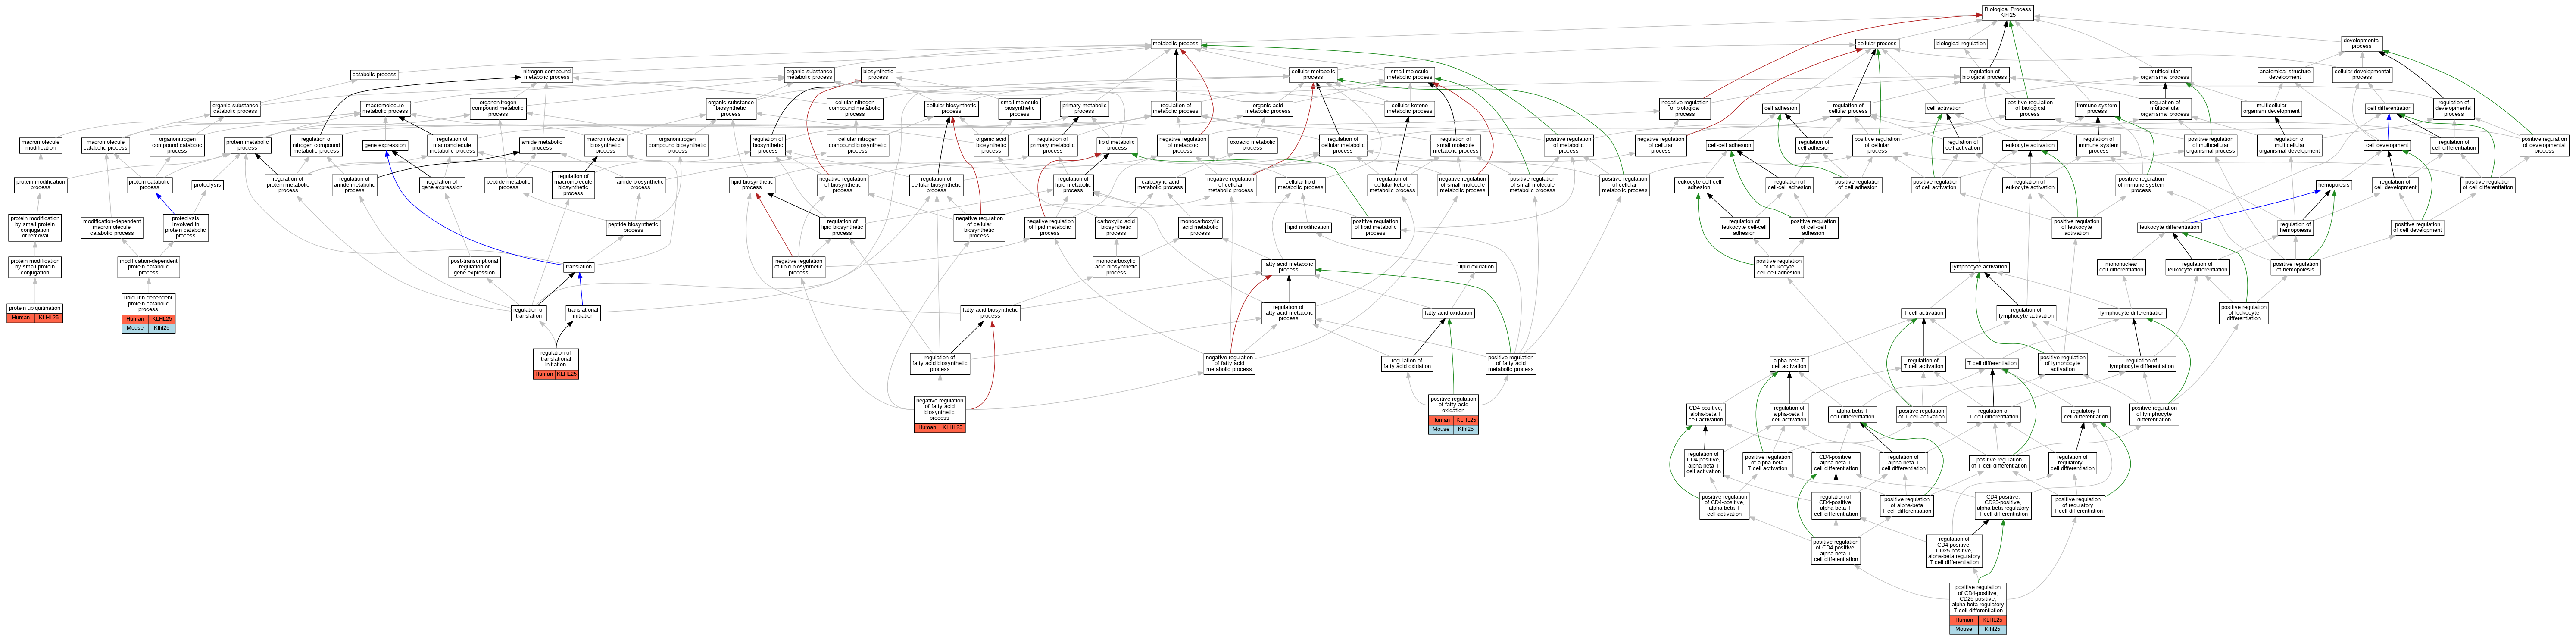Click the 'translation' node
This screenshot has width=2576, height=639.
(579, 267)
